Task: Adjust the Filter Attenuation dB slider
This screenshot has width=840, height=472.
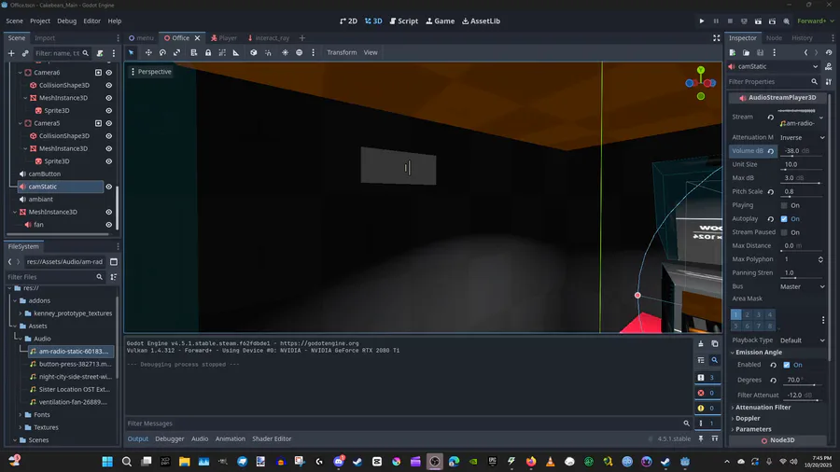Action: click(x=802, y=400)
